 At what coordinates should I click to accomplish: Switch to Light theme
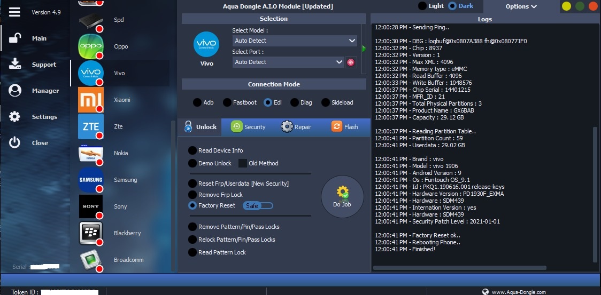[430, 6]
